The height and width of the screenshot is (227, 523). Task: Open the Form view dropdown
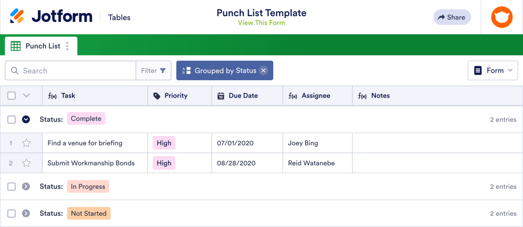[492, 71]
